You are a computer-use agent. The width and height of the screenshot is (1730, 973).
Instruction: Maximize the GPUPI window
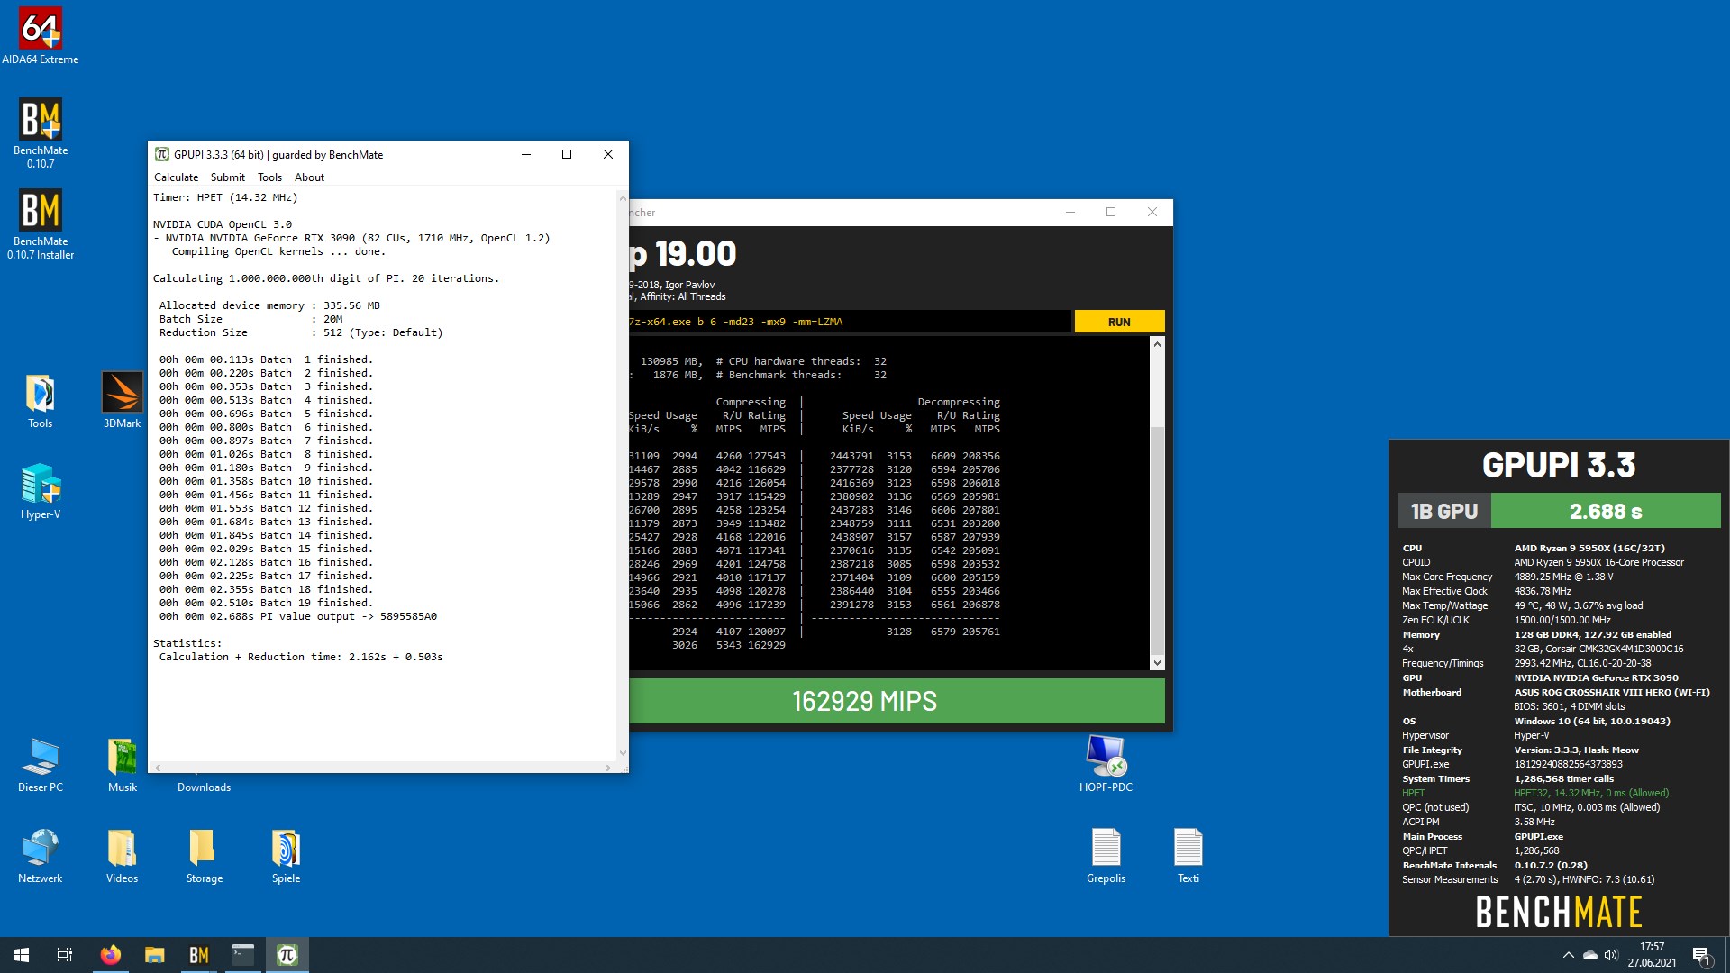(x=567, y=155)
